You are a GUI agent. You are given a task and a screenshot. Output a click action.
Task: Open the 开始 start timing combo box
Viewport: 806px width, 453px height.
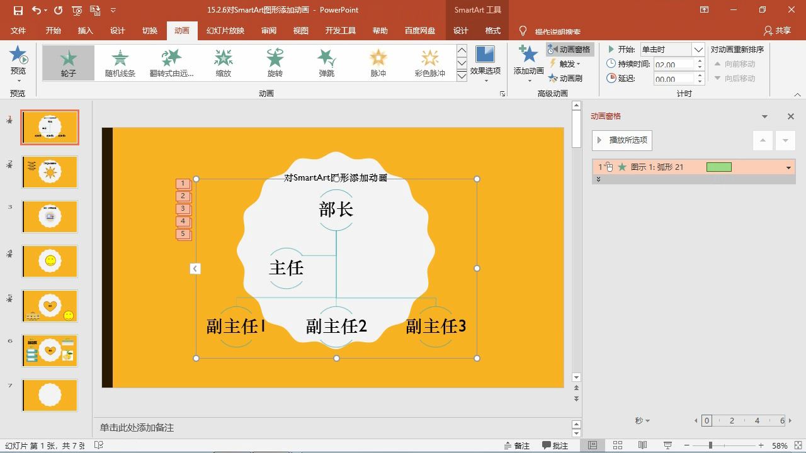[x=672, y=49]
